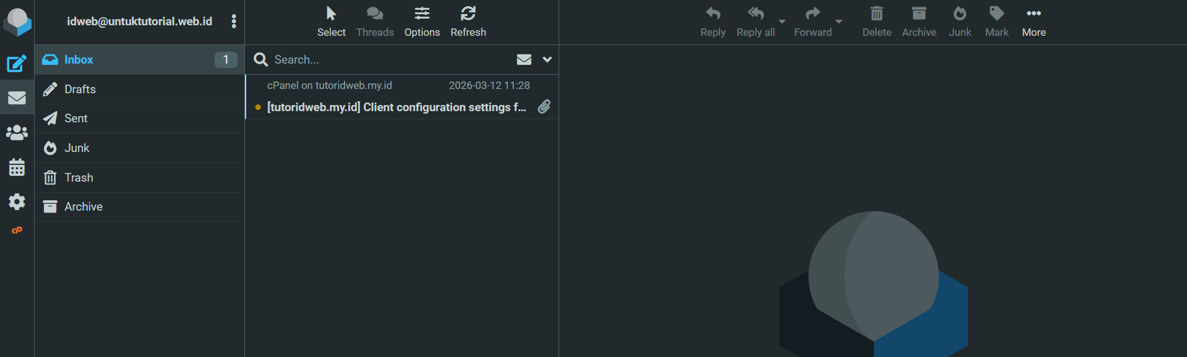Open Settings gear in the sidebar
This screenshot has width=1187, height=357.
[17, 201]
